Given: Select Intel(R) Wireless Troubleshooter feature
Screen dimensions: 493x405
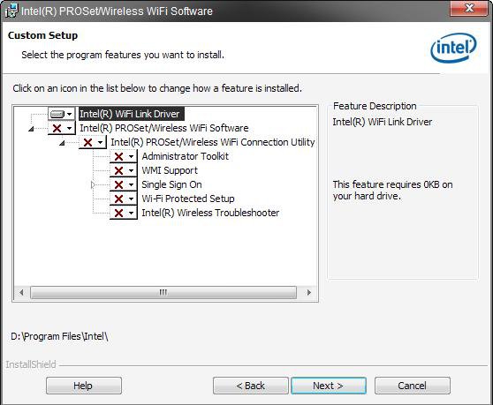Looking at the screenshot, I should point(210,213).
